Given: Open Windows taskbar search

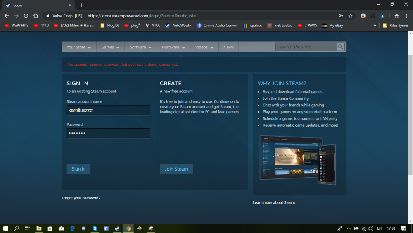Looking at the screenshot, I should pyautogui.click(x=17, y=228).
